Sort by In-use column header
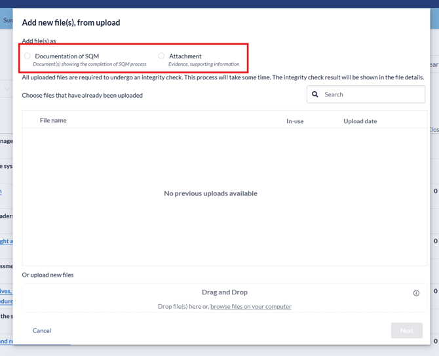The width and height of the screenshot is (439, 356). pyautogui.click(x=295, y=121)
